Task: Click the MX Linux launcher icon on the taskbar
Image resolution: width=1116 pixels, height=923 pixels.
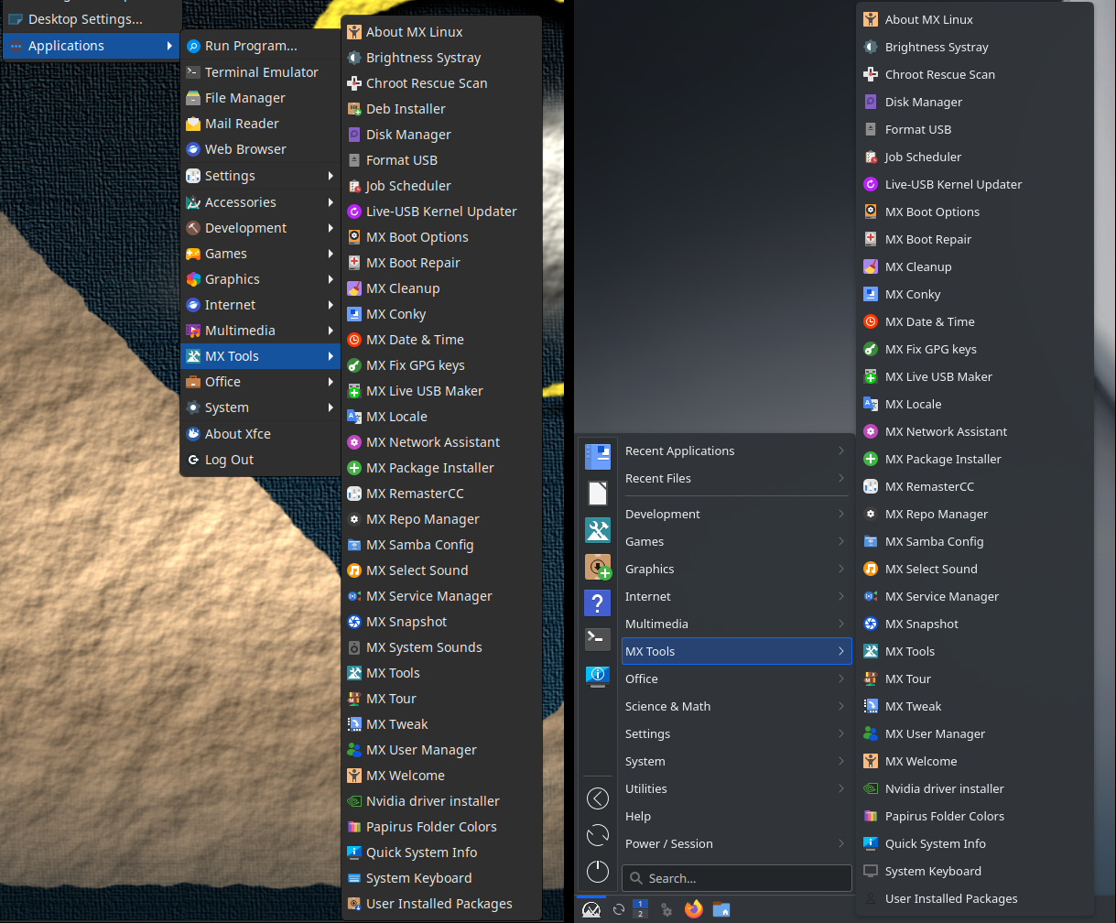Action: (x=591, y=909)
